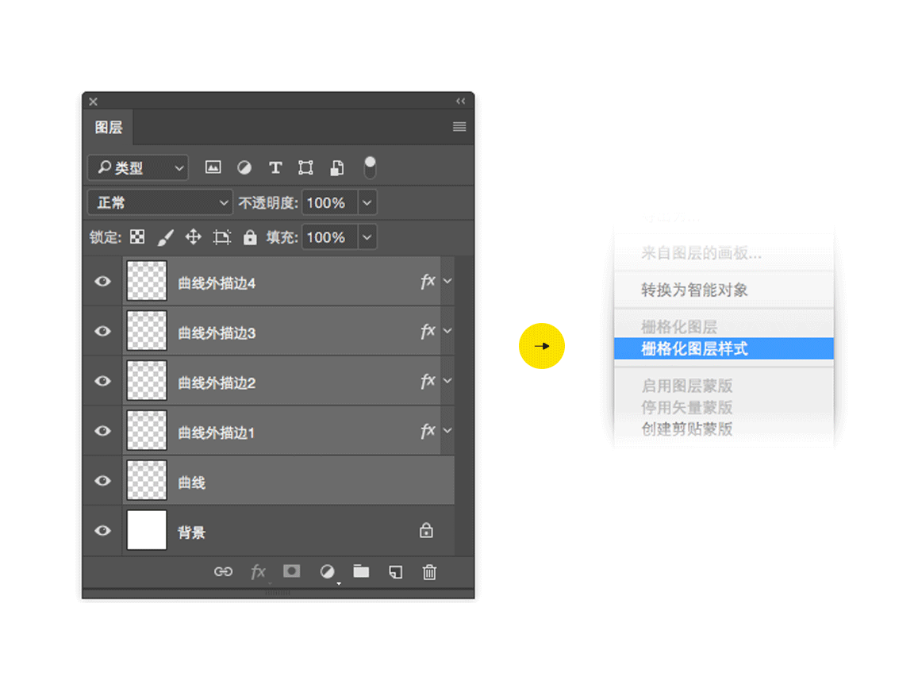Click the delete layer trash icon
Viewport: 914px width, 692px height.
coord(429,572)
